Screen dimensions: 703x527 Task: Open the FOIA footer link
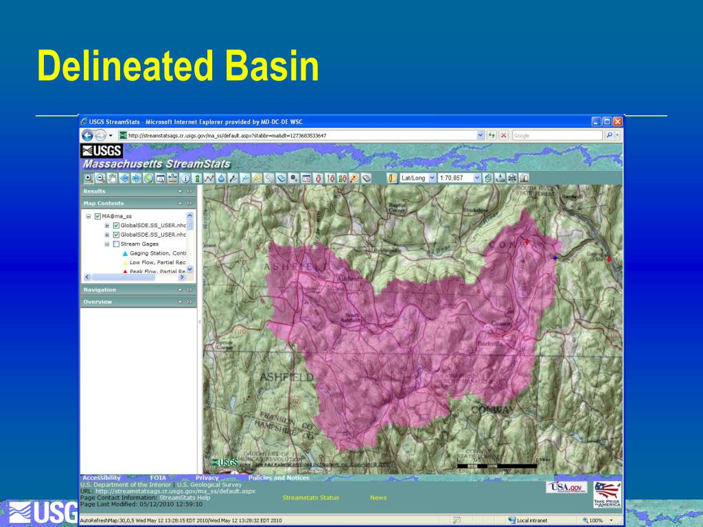(x=158, y=478)
